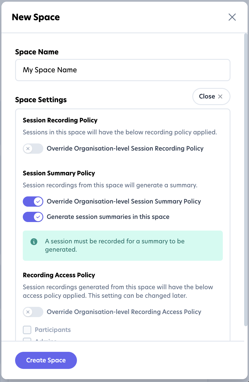This screenshot has height=382, width=249.
Task: Tick the Participants checkbox
Action: click(x=27, y=330)
